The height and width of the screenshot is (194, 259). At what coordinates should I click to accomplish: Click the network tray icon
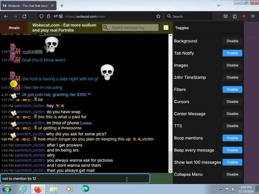[x=221, y=189]
